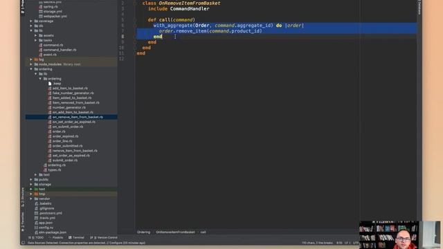Click types.rb file icon
The height and width of the screenshot is (249, 443).
pyautogui.click(x=45, y=170)
